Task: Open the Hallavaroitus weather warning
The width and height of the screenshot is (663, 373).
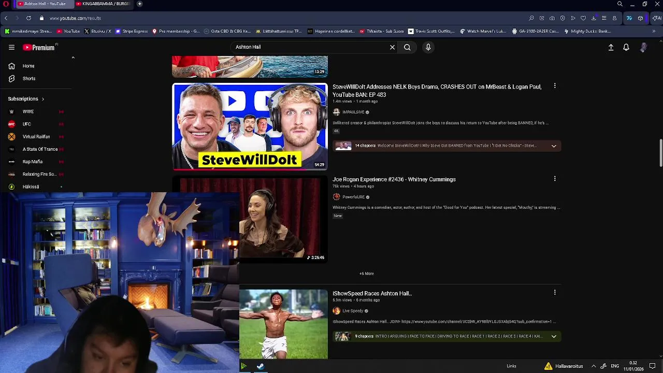Action: 564,366
